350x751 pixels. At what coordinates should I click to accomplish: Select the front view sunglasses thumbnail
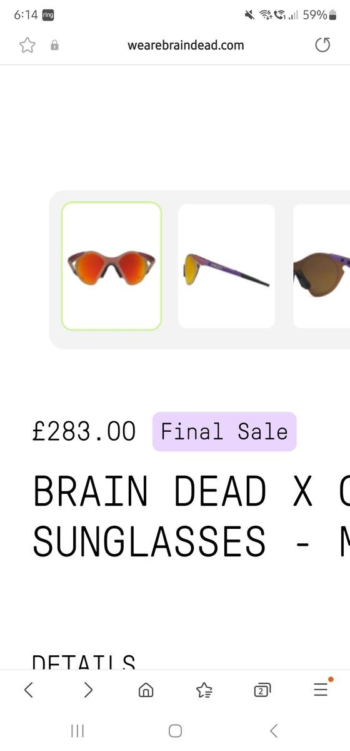[111, 266]
